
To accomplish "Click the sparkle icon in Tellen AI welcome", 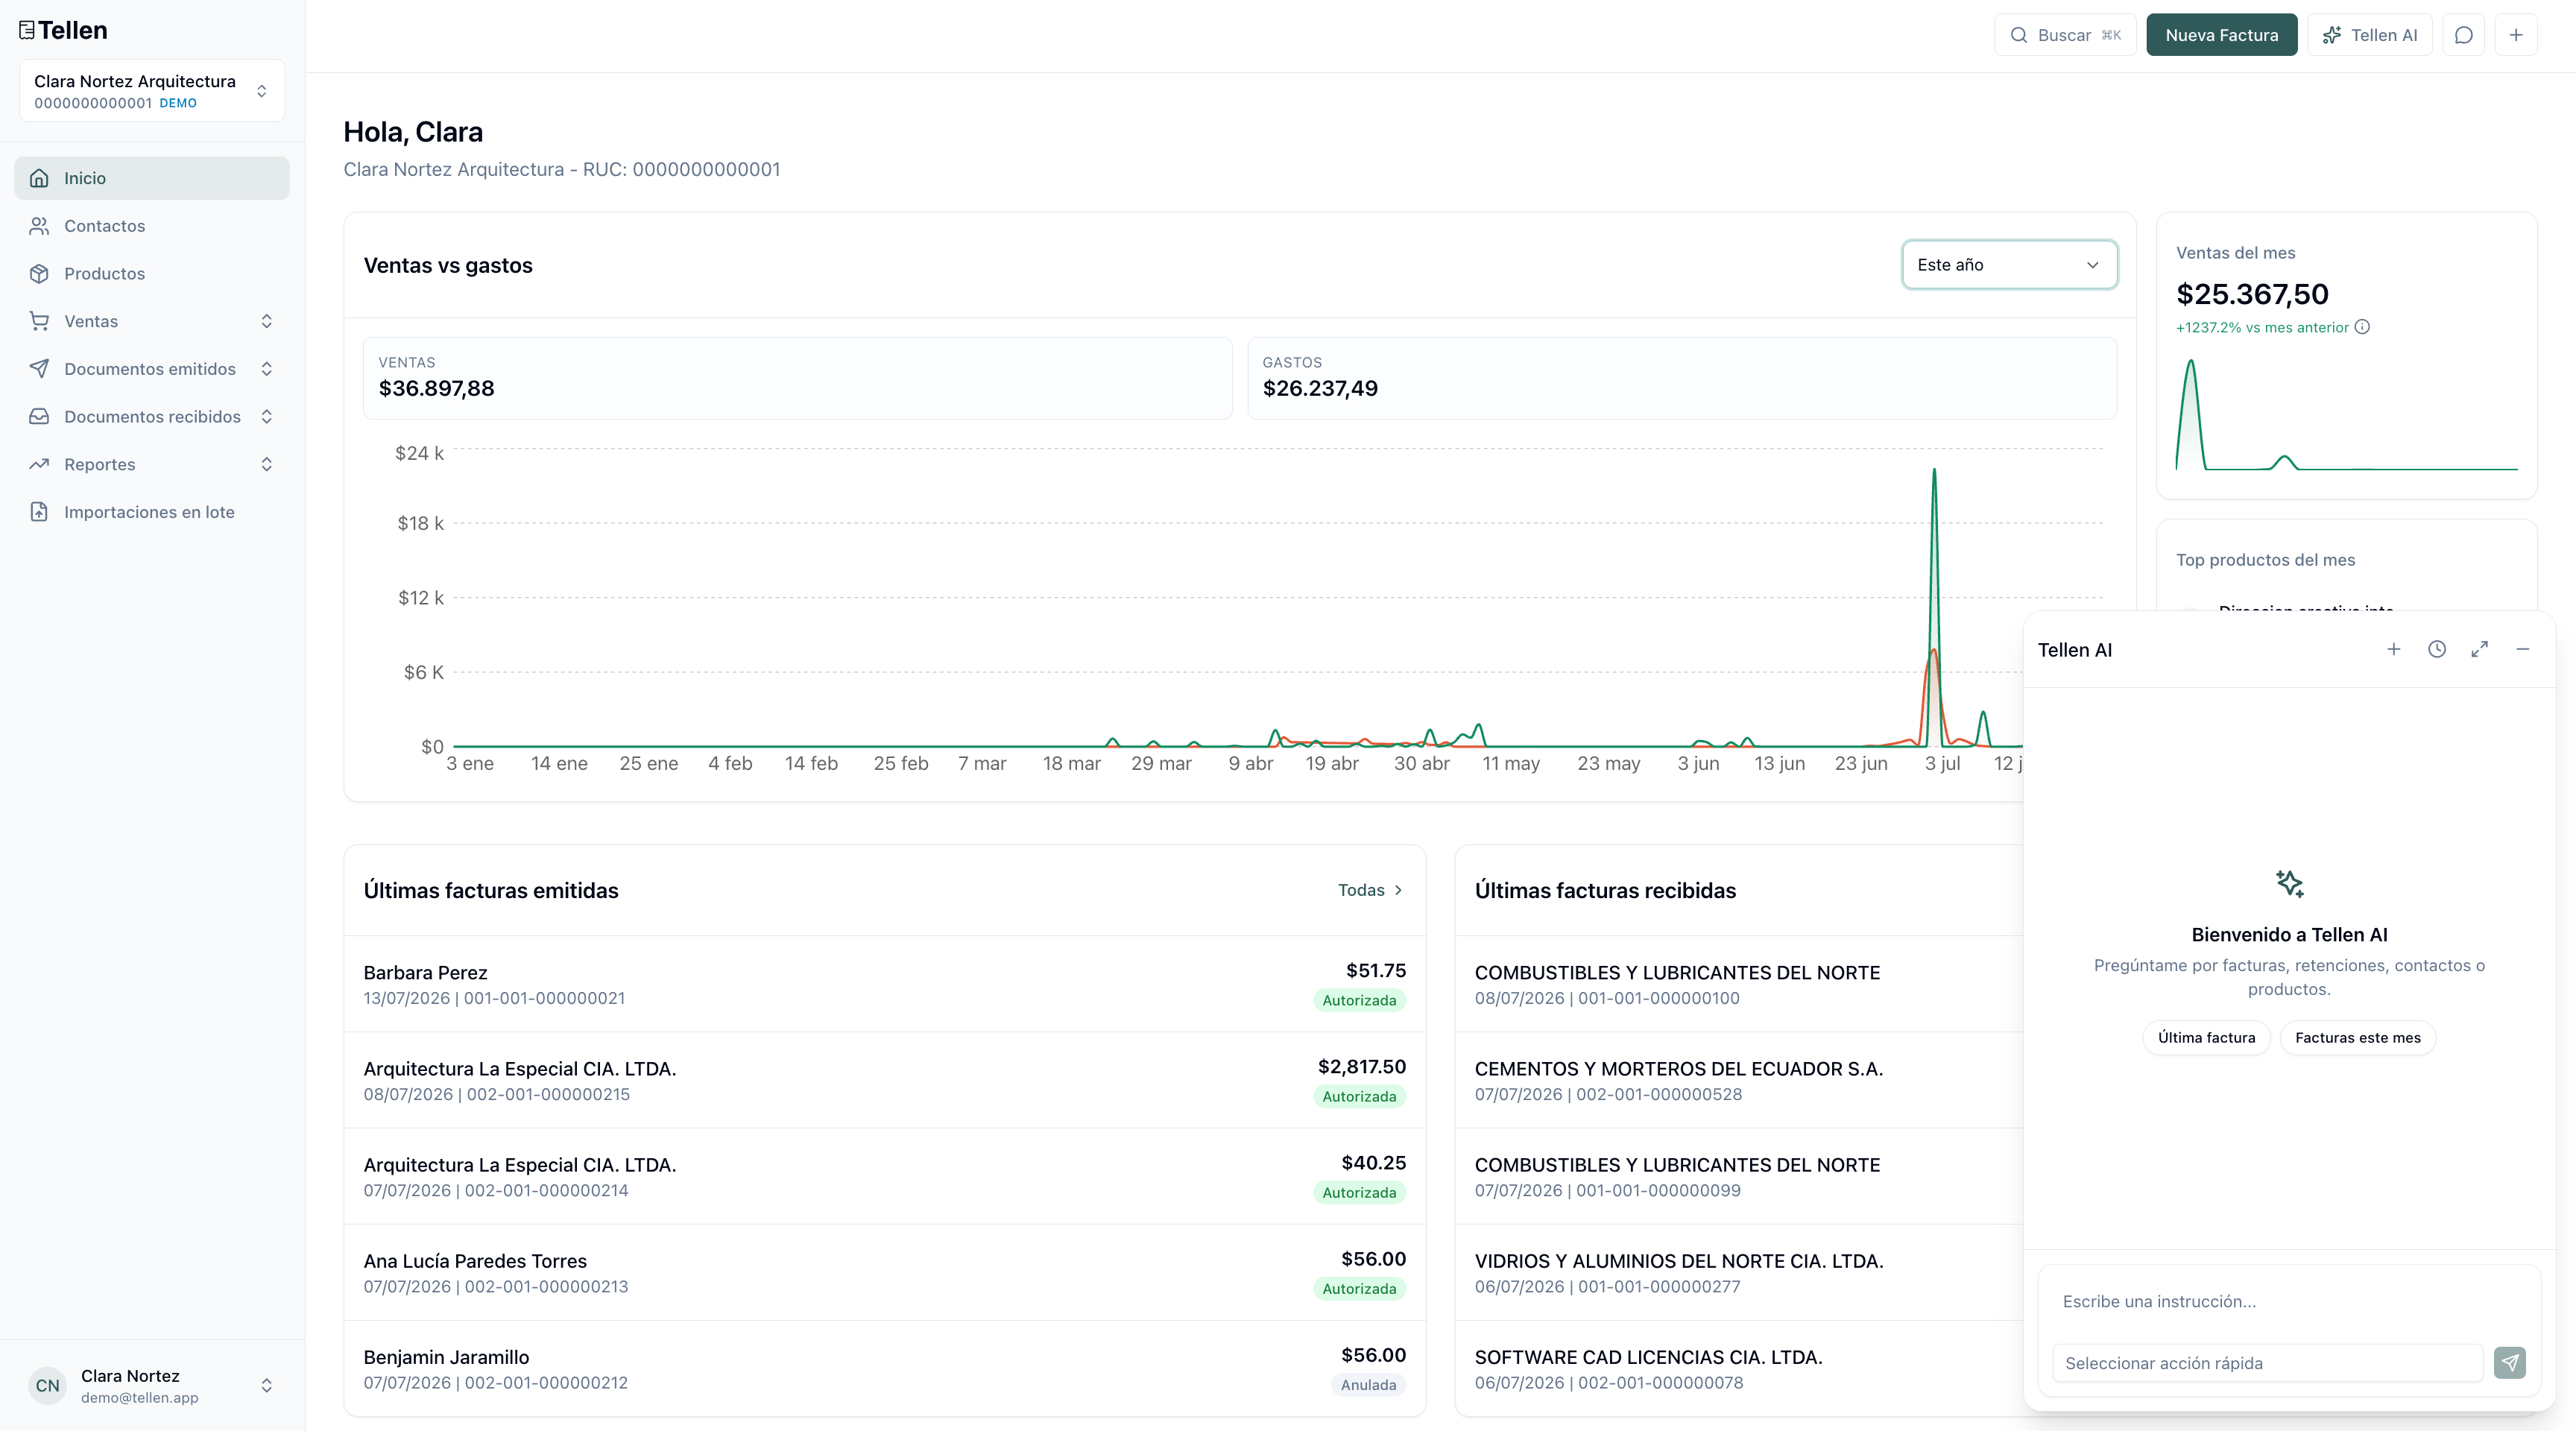I will pos(2290,883).
